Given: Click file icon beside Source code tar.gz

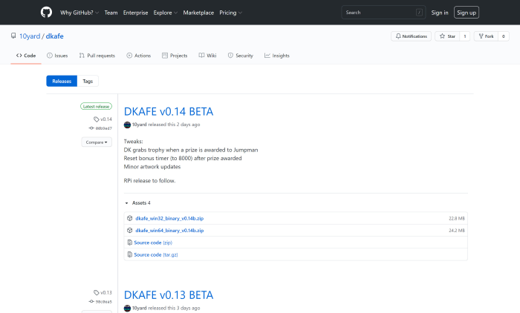Looking at the screenshot, I should pos(130,254).
